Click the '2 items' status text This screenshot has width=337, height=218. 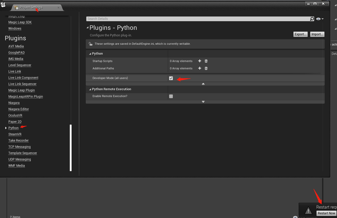coord(15,217)
